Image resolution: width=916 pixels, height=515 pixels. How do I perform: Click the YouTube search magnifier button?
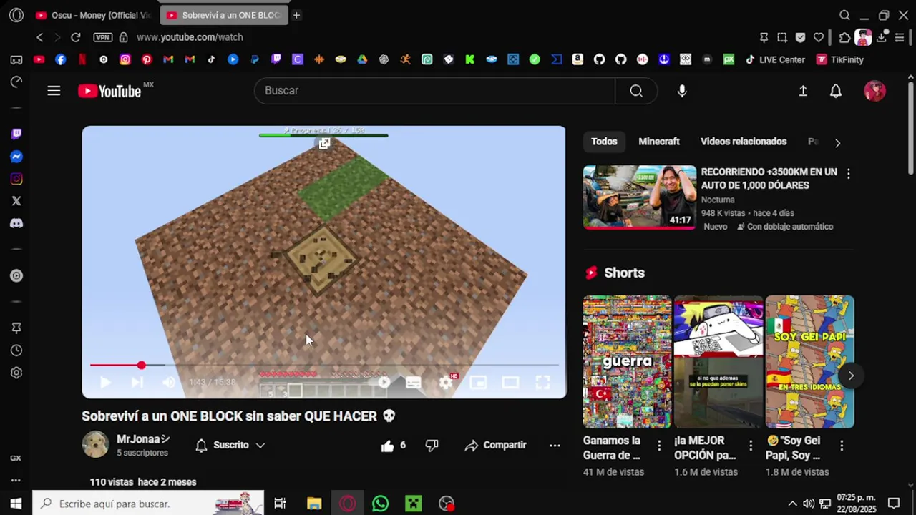636,91
